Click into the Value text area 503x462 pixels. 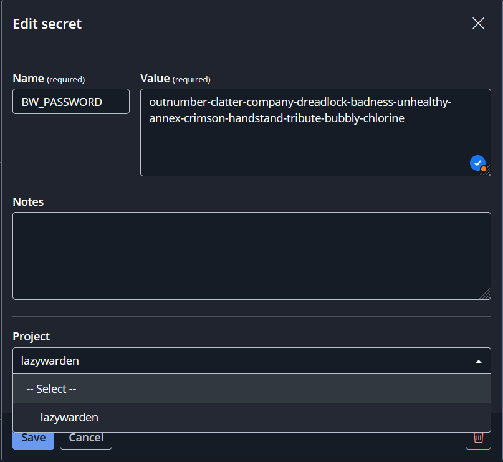click(x=315, y=133)
